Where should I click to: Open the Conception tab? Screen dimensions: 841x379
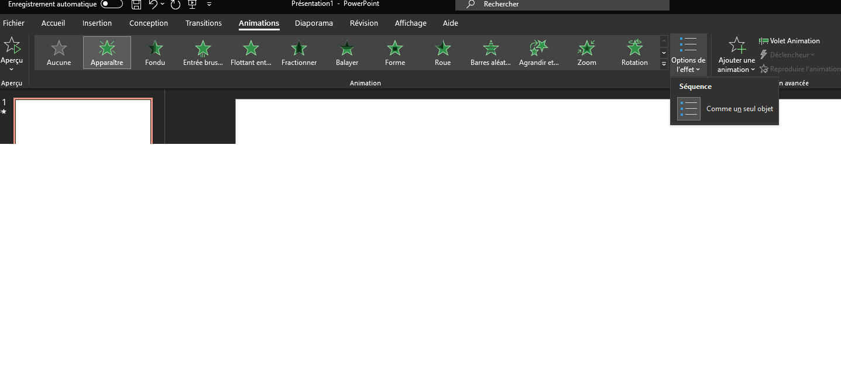pos(149,23)
